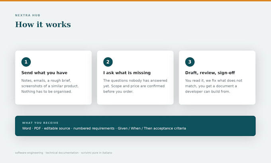The image size is (271, 163).
Task: Click the 'NEXTRA HUB' label
Action: coord(27,15)
